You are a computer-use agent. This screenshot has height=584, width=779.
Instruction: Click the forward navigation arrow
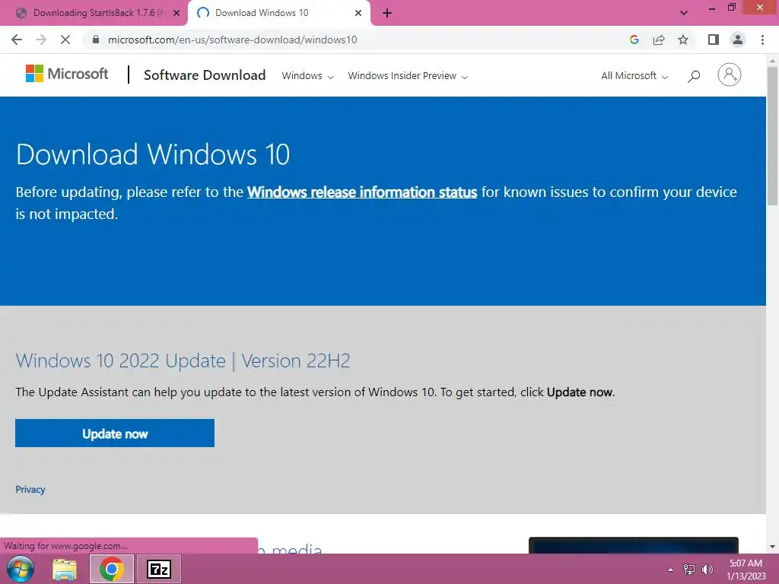click(41, 40)
